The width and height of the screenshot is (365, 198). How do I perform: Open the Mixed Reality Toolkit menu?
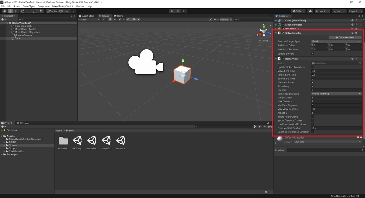point(62,6)
